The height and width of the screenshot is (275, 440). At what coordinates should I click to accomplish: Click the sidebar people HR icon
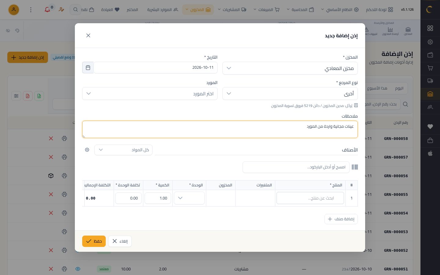[x=430, y=107]
